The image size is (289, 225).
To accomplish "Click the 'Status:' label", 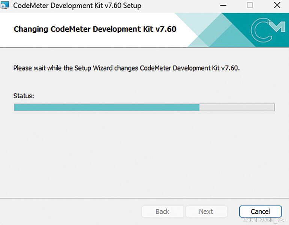I will [24, 96].
